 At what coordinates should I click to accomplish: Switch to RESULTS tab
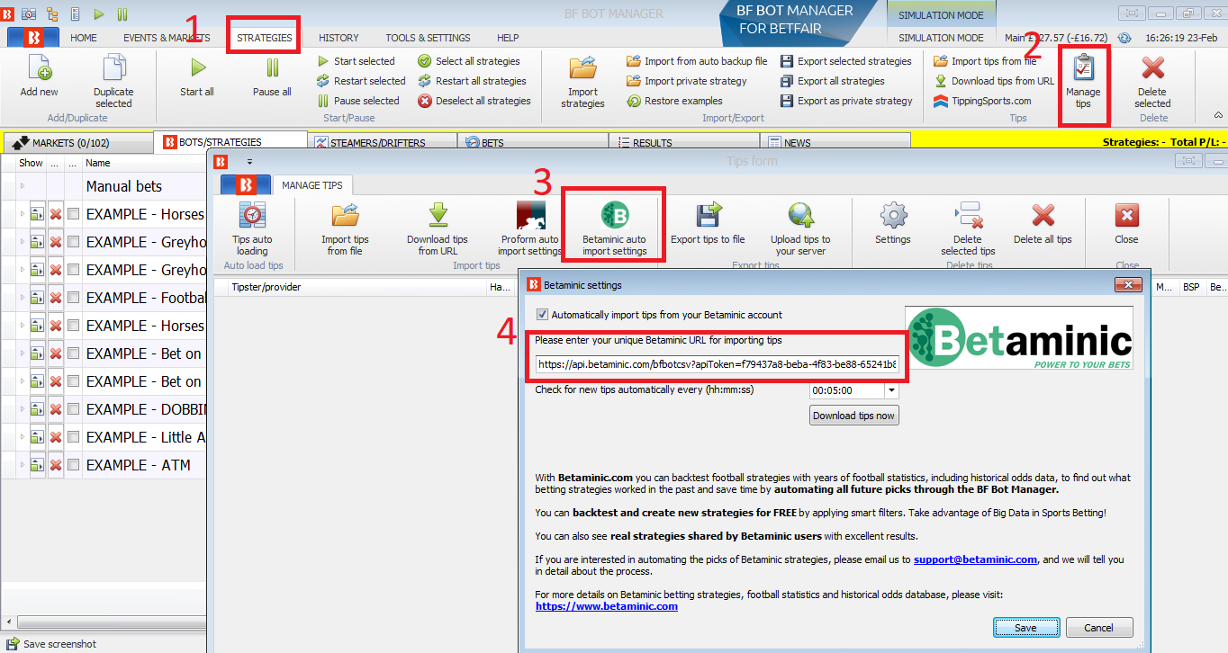(x=684, y=142)
